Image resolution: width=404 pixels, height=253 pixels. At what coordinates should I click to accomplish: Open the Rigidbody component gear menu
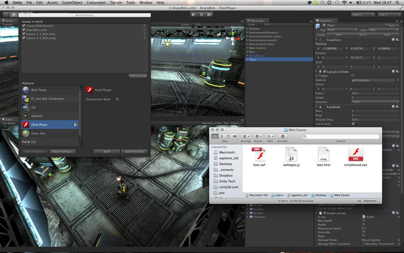(397, 107)
